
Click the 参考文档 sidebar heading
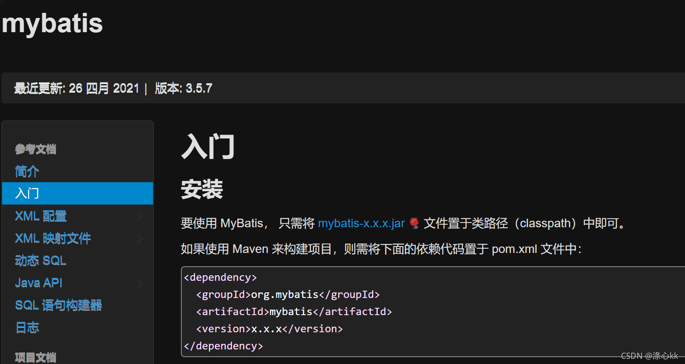click(x=36, y=149)
